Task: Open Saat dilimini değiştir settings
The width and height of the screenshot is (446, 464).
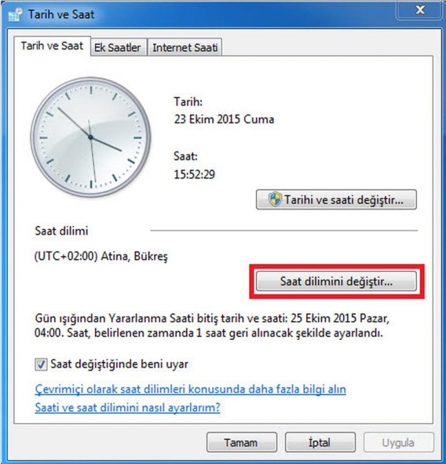Action: coord(337,281)
